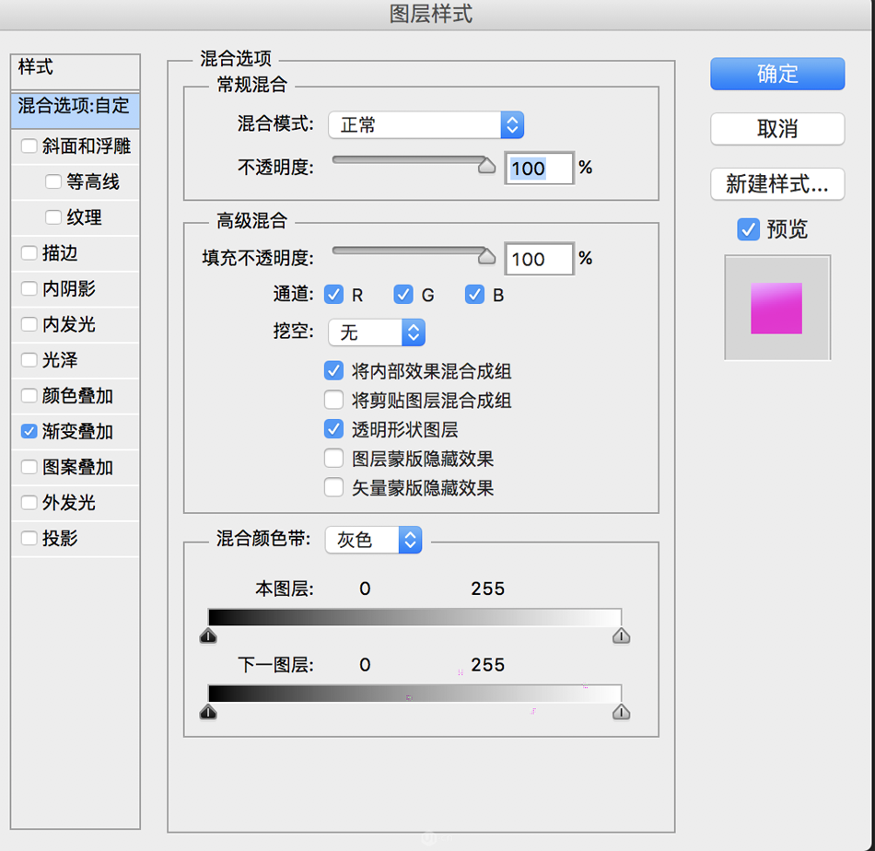This screenshot has width=875, height=851.
Task: Click the 下一图层 gradient bar
Action: 414,694
